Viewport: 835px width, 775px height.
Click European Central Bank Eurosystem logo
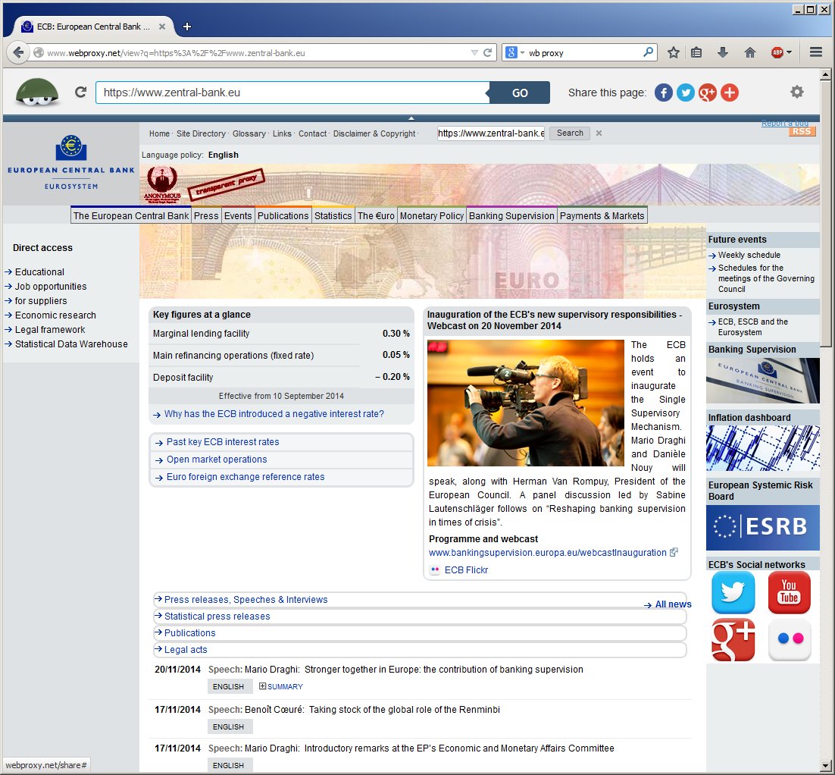(x=70, y=162)
